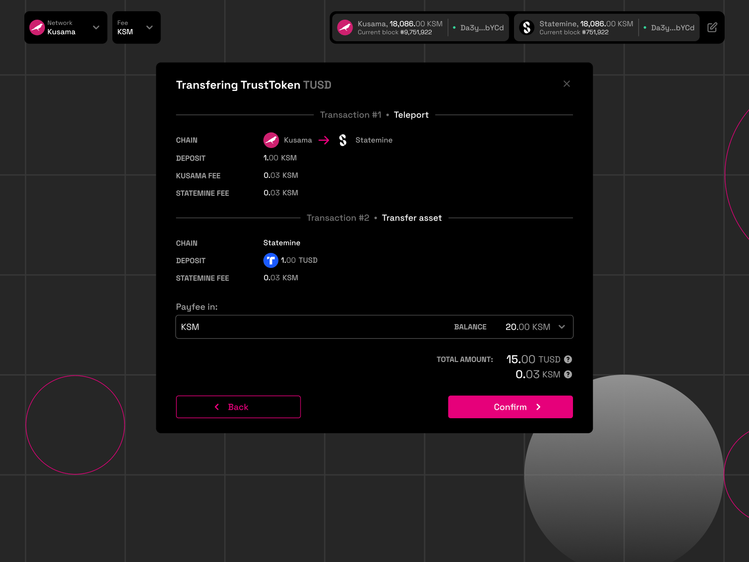
Task: Show help for 0.03 KSM total
Action: (568, 374)
